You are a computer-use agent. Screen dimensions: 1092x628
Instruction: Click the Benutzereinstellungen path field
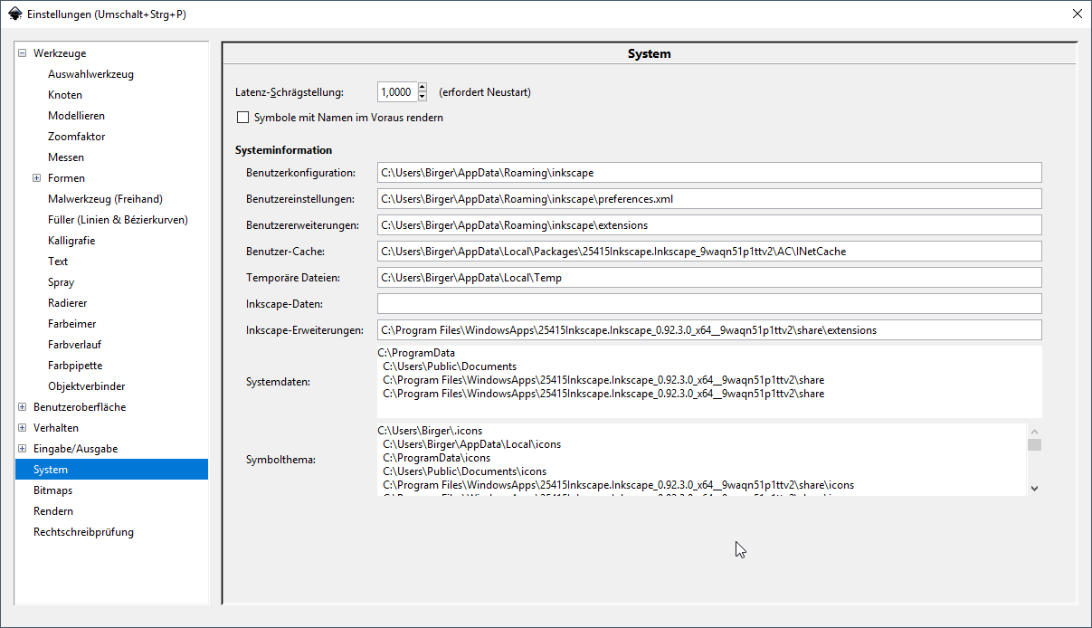(x=708, y=199)
